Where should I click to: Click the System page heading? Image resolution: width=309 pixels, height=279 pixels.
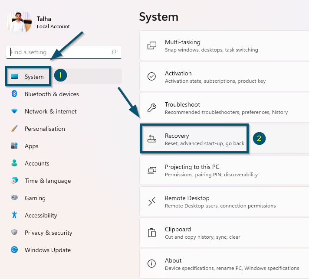(x=159, y=17)
